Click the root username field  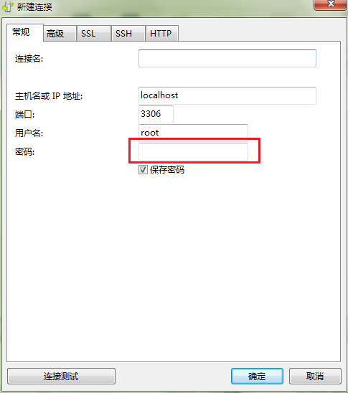pos(193,132)
